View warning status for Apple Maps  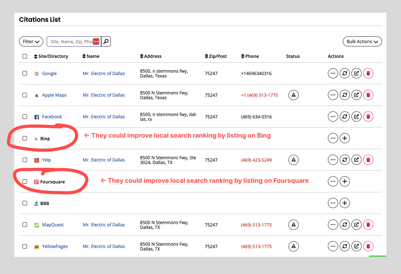click(x=294, y=95)
